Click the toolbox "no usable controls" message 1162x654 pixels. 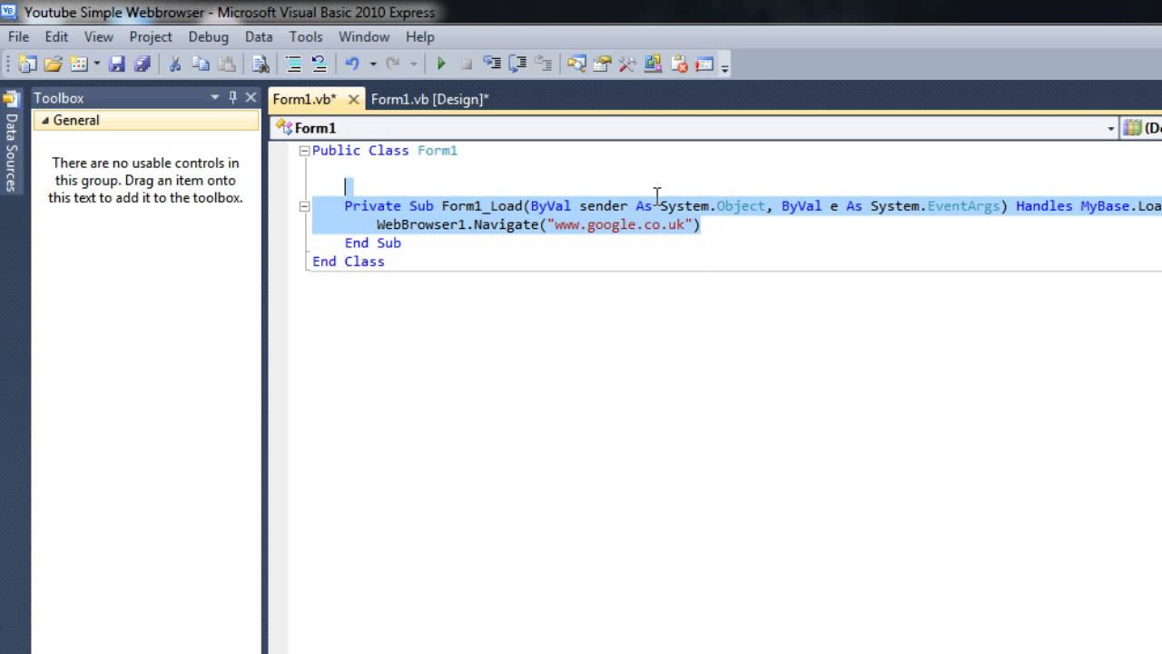(145, 180)
